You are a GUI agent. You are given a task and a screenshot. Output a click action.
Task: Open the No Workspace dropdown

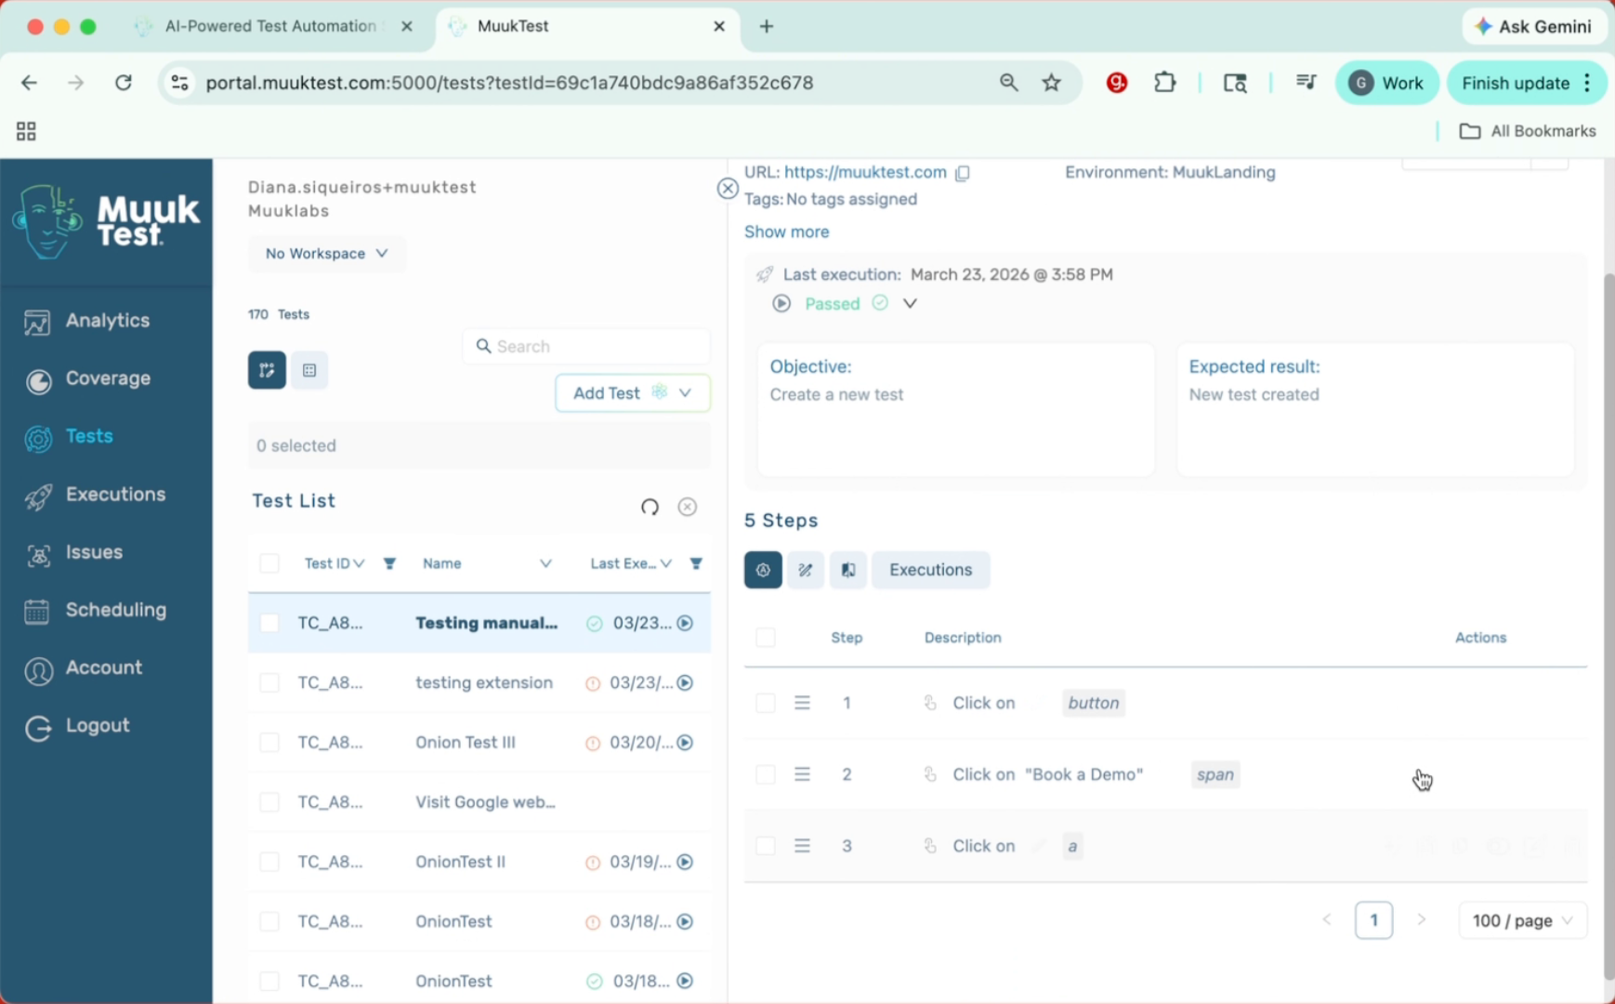tap(326, 254)
